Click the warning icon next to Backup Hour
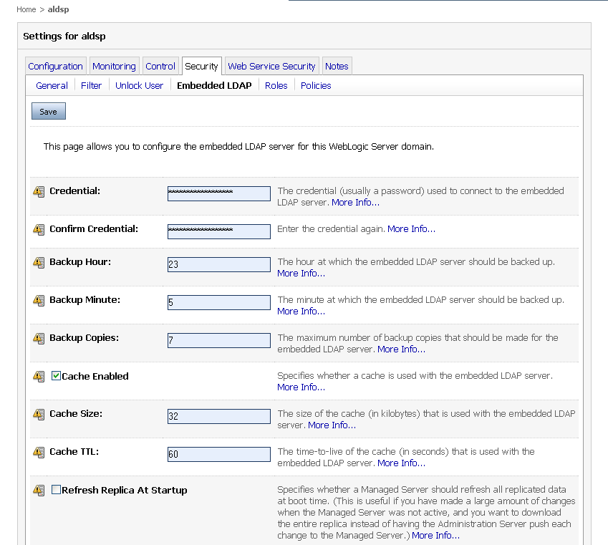Image resolution: width=608 pixels, height=545 pixels. pyautogui.click(x=39, y=263)
